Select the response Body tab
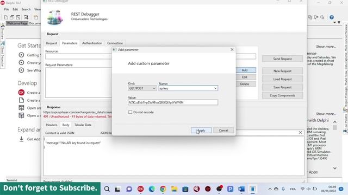348x195 pixels. coord(66,125)
